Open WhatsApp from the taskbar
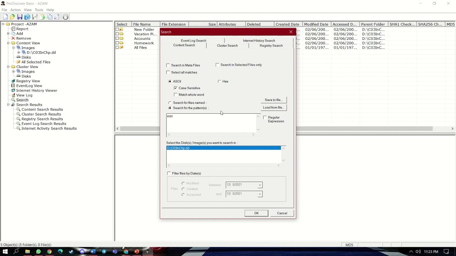Screen dimensions: 456x256 [38, 252]
